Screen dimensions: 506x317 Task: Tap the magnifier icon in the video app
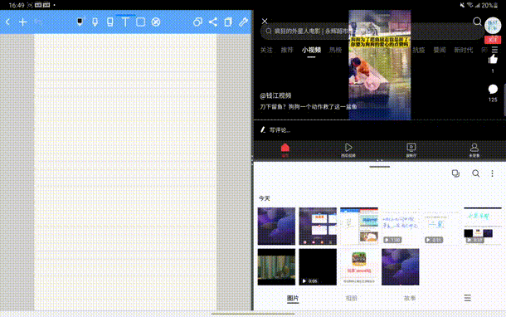477,22
